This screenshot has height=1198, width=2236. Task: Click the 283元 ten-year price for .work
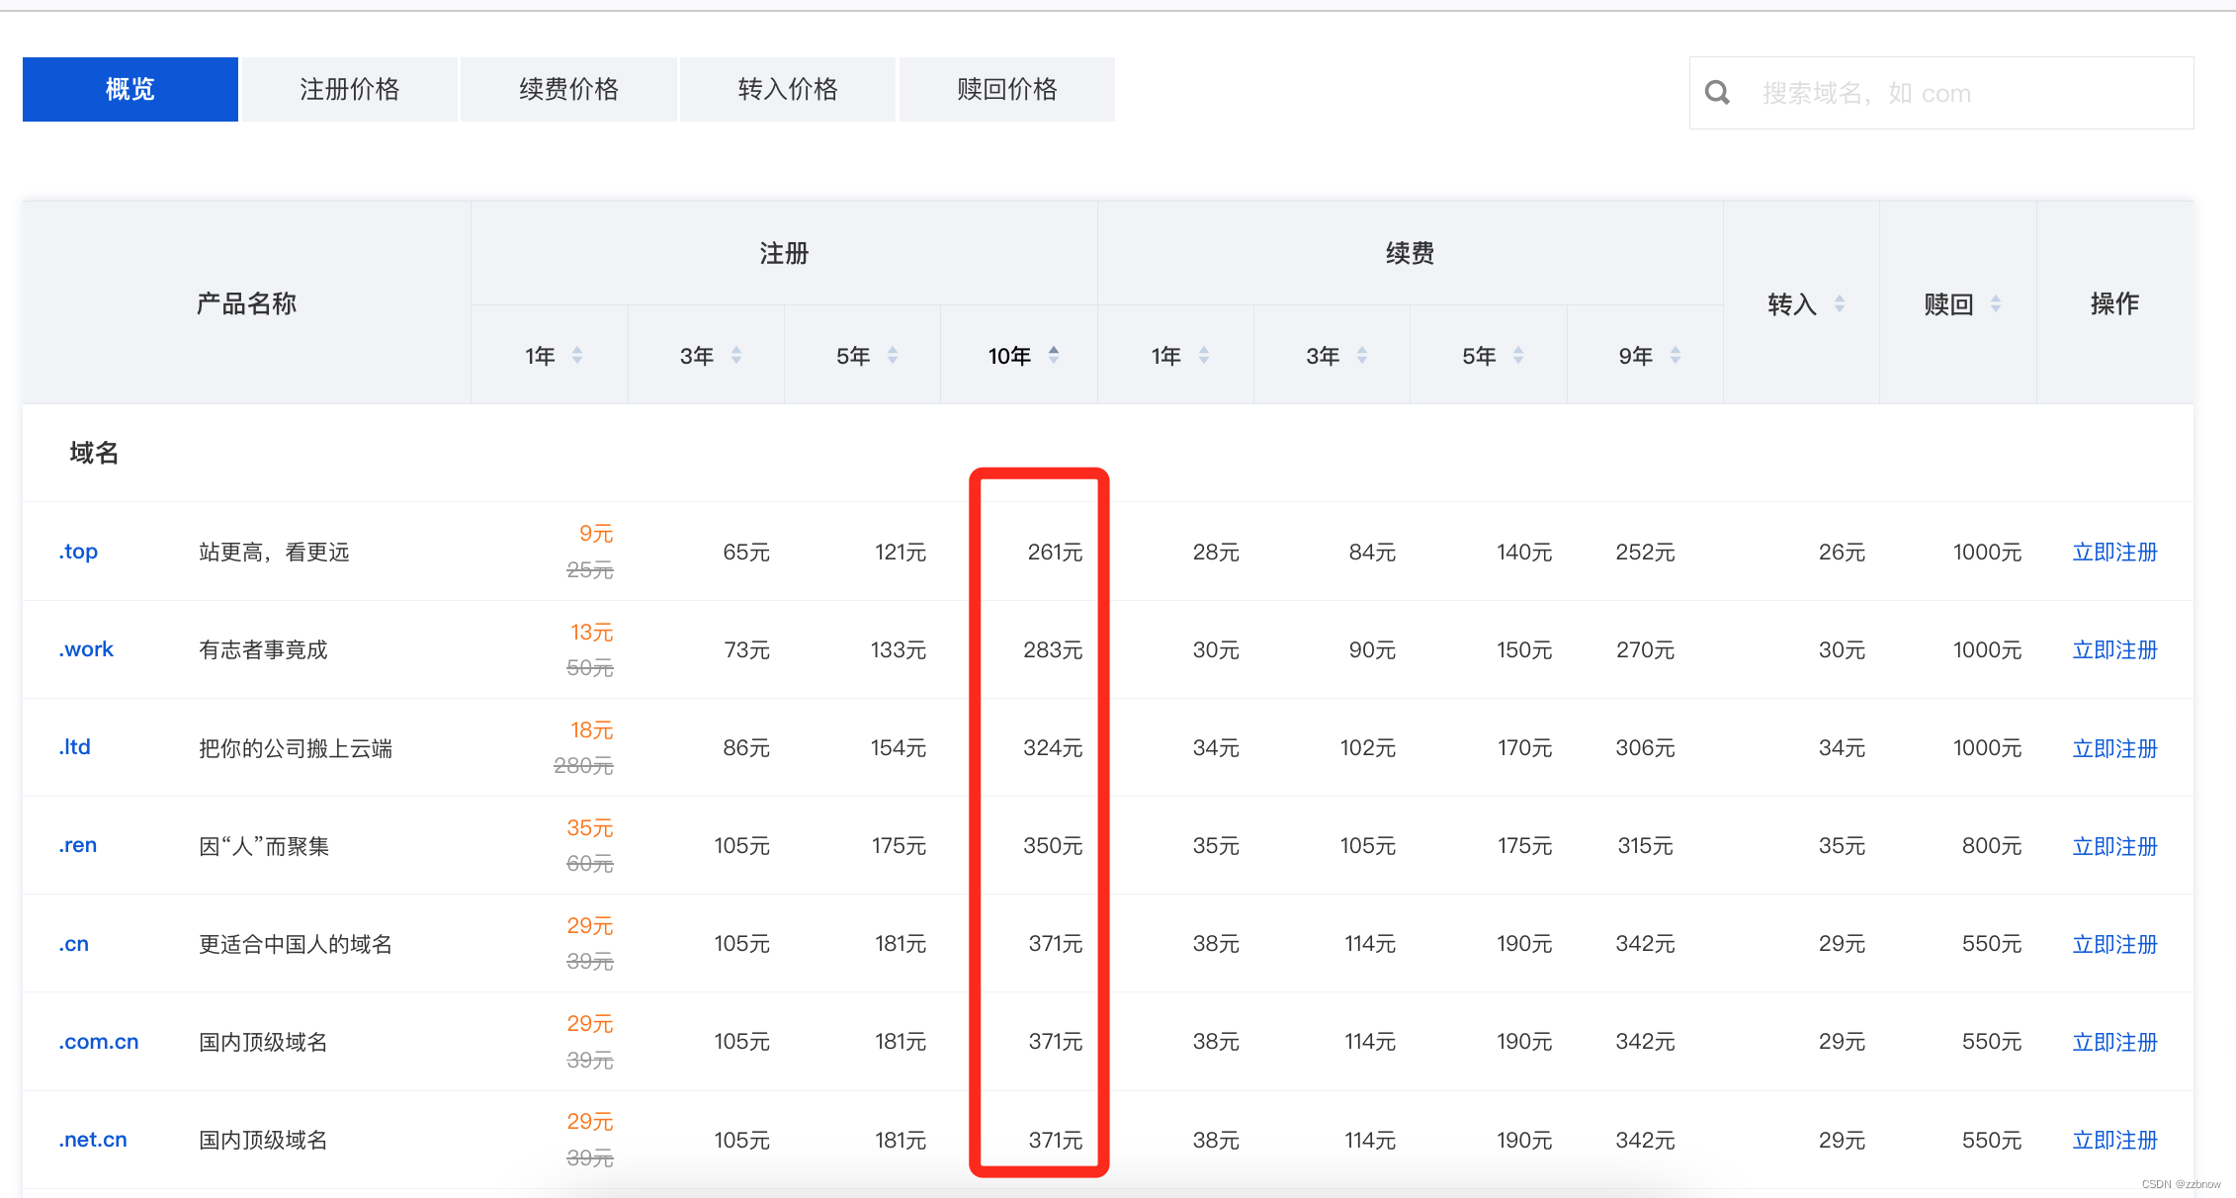pos(1053,649)
